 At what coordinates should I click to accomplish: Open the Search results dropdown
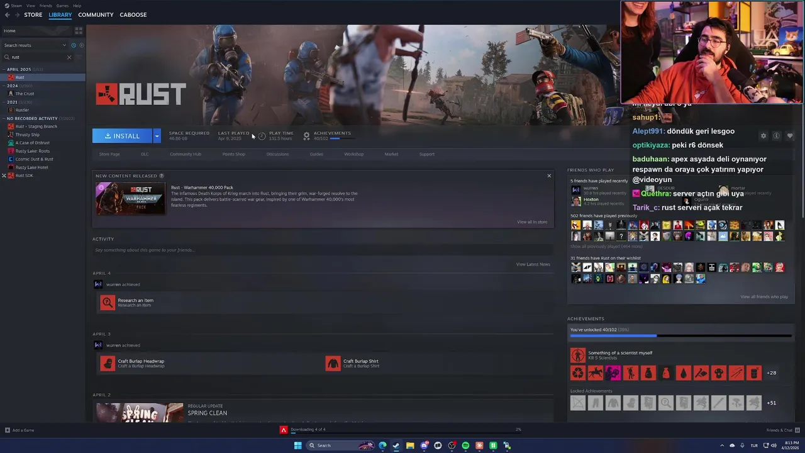[x=35, y=45]
